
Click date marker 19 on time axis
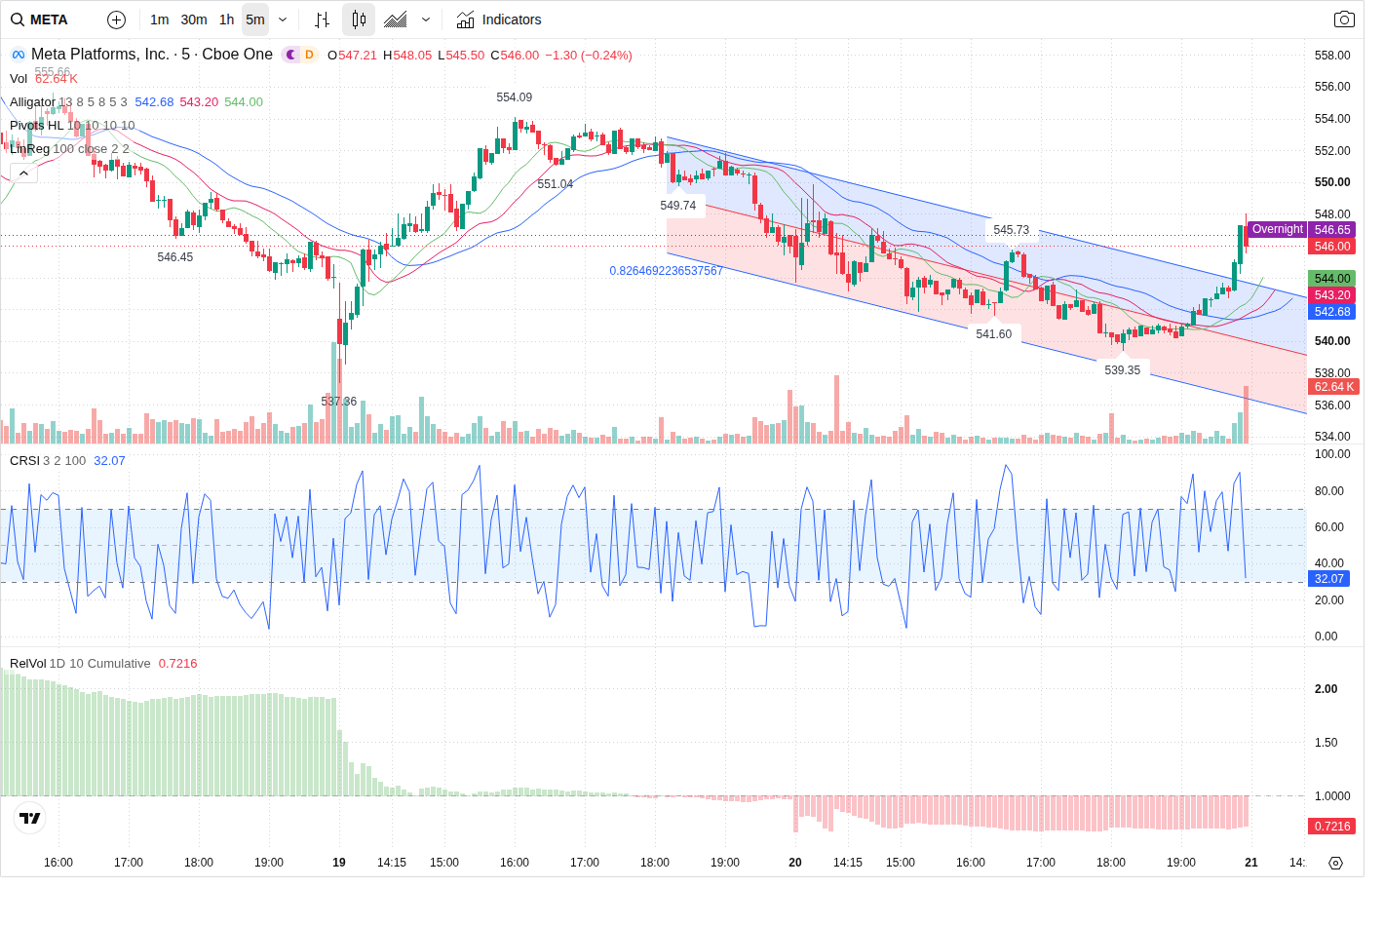pyautogui.click(x=339, y=863)
